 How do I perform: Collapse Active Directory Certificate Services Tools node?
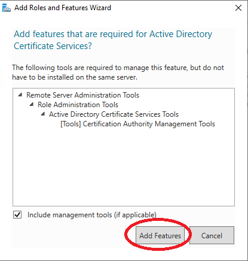pos(43,114)
